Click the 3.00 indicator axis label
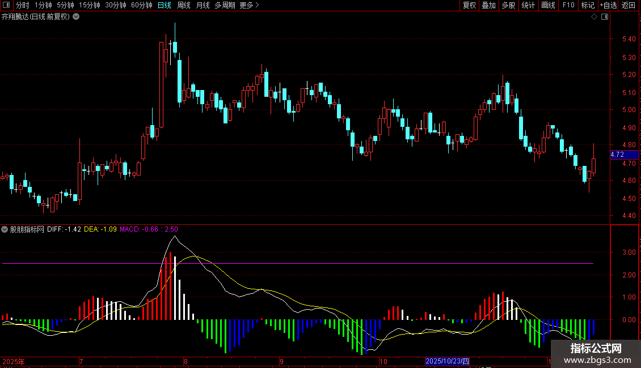This screenshot has width=641, height=368. (x=629, y=253)
